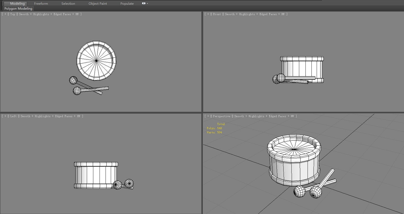Open the Front viewport shading label menu

click(255, 14)
